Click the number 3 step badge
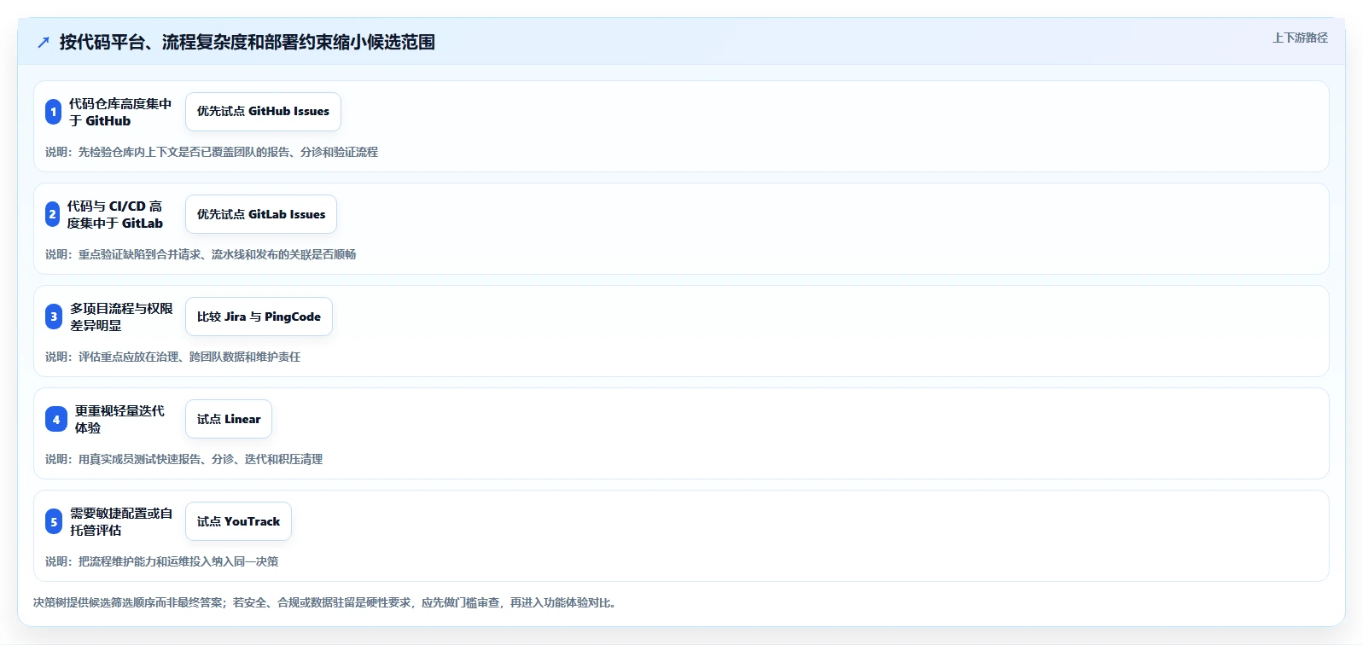1363x645 pixels. [54, 317]
